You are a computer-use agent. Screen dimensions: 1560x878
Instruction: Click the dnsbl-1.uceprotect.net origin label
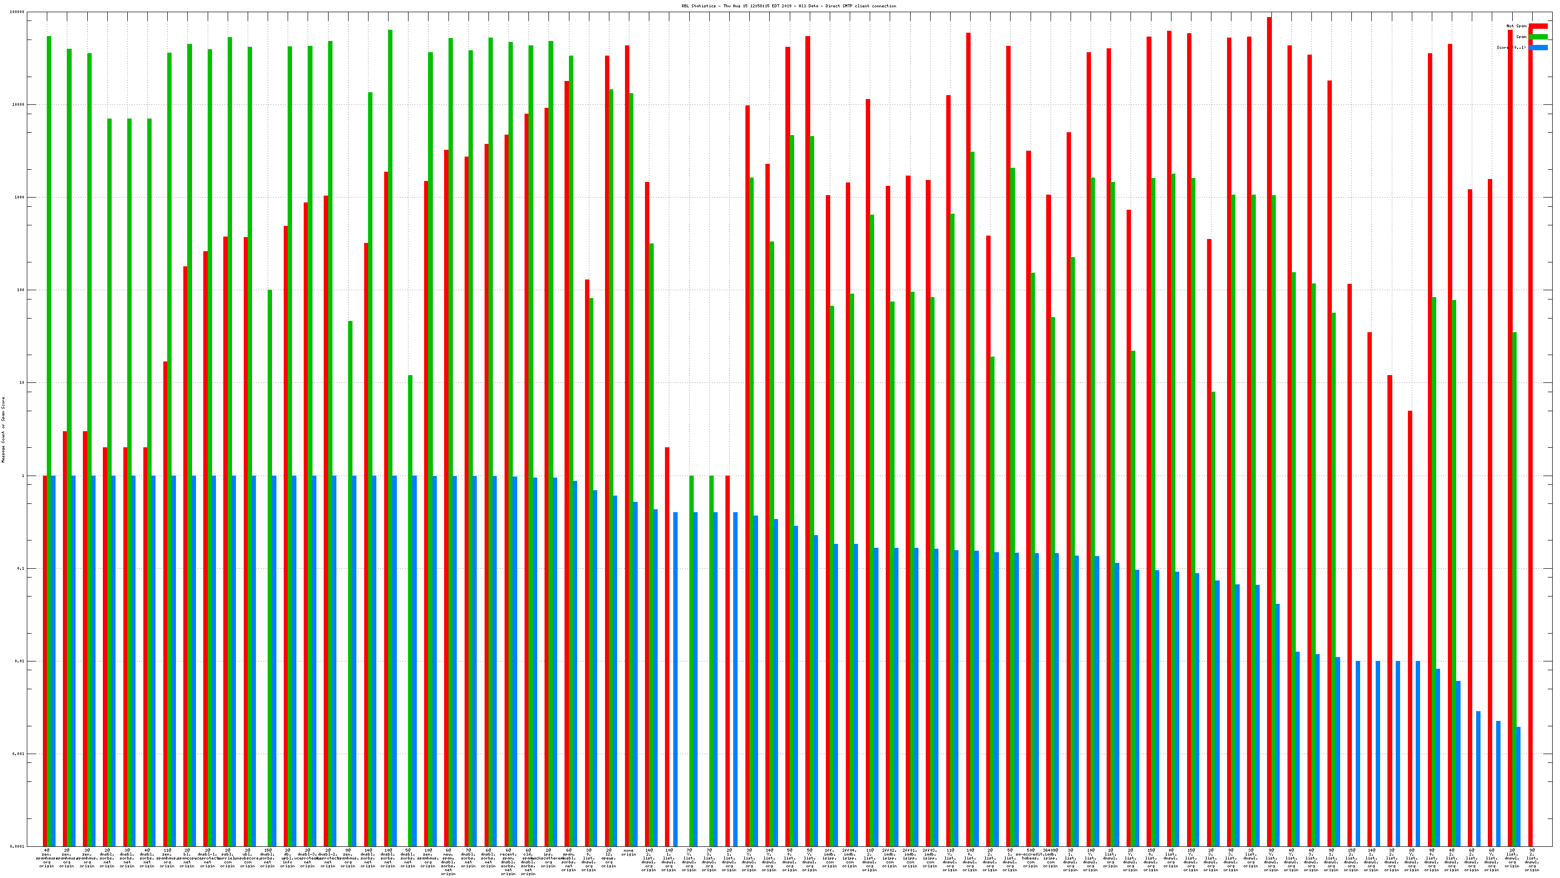tap(207, 858)
